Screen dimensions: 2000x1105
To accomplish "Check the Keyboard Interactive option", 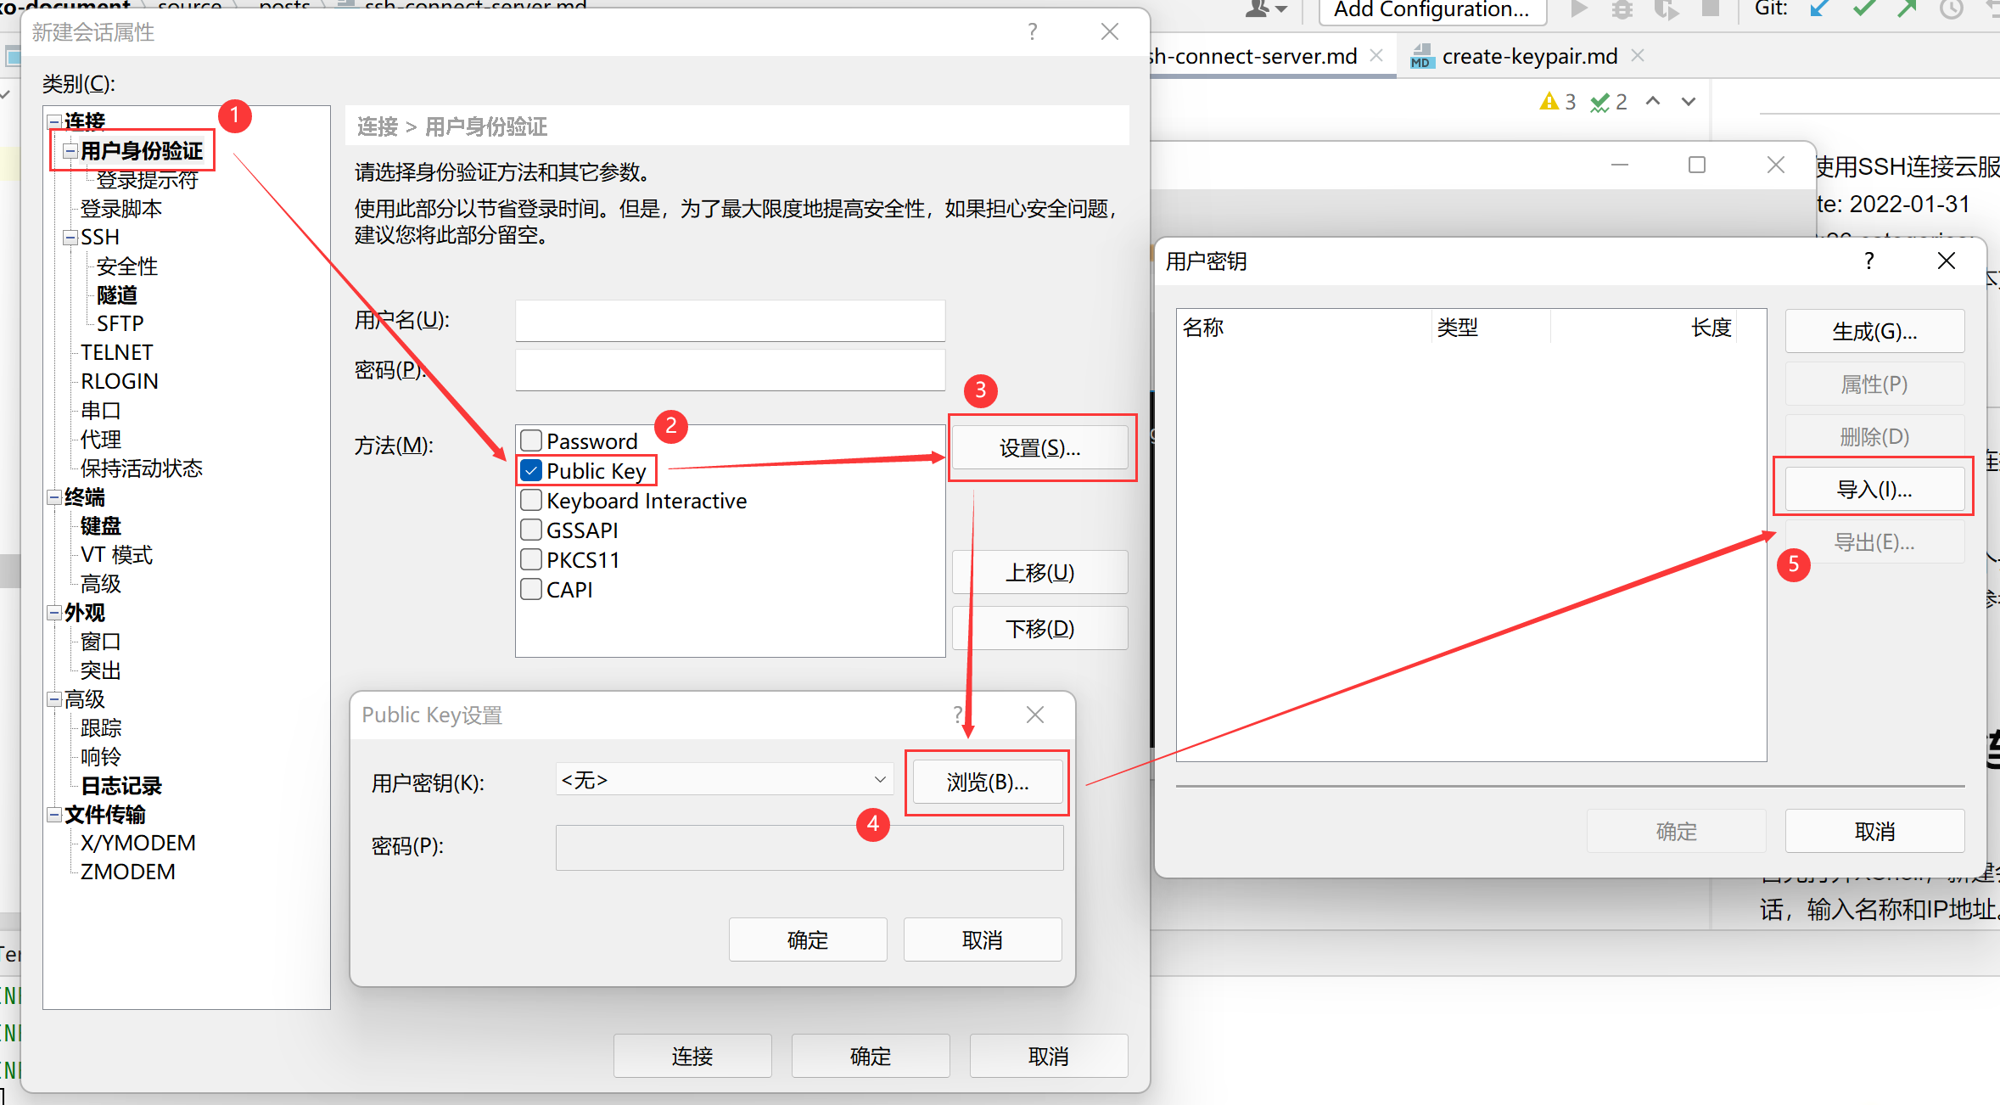I will (x=531, y=500).
